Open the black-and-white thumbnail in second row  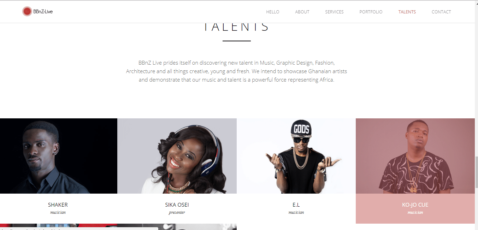[x=177, y=227]
